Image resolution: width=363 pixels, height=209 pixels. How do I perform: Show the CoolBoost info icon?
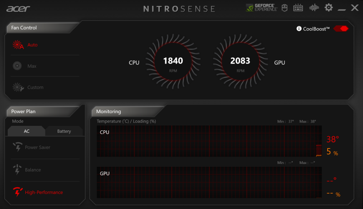(299, 29)
